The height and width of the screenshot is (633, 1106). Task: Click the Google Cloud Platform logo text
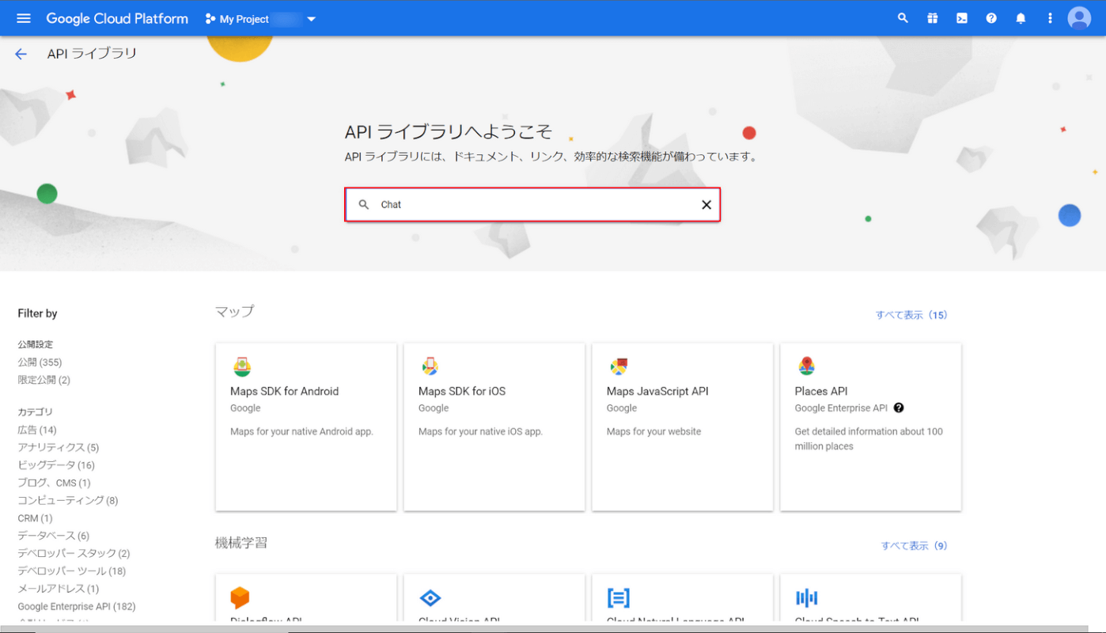click(x=117, y=18)
